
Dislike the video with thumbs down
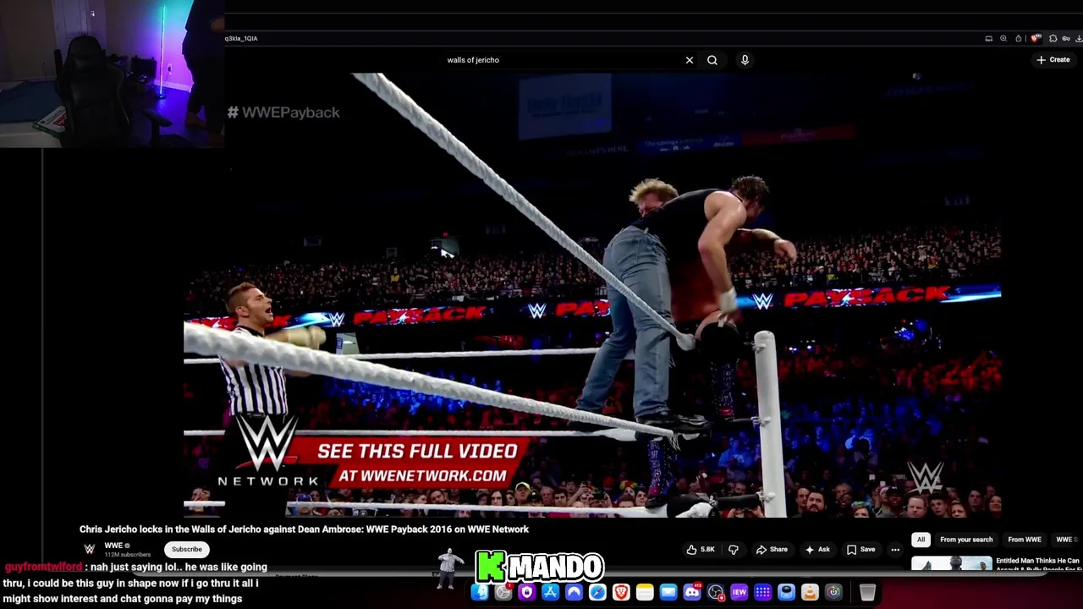pos(734,550)
